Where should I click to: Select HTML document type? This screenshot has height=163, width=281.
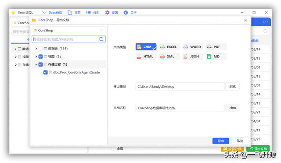146,57
